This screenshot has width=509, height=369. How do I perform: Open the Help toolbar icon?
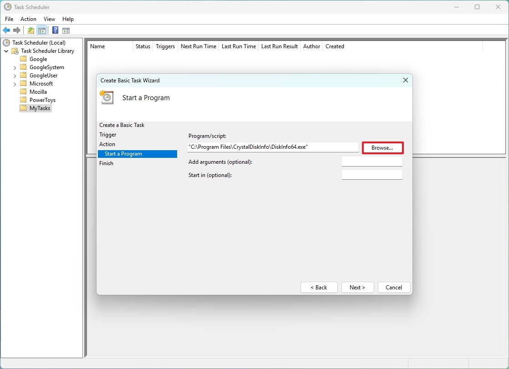56,30
